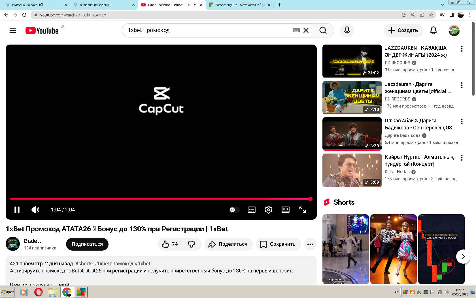Go back in browser history
Image resolution: width=476 pixels, height=298 pixels.
click(x=6, y=15)
